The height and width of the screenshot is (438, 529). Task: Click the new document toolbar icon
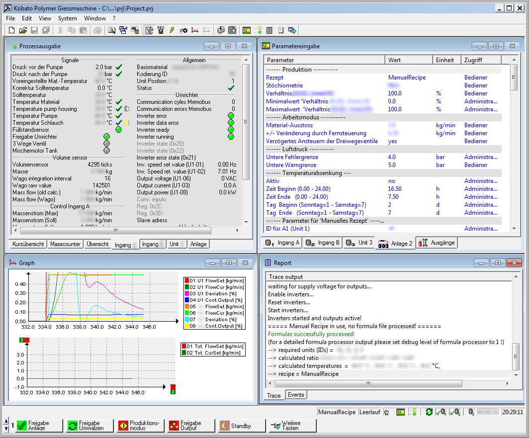point(12,30)
